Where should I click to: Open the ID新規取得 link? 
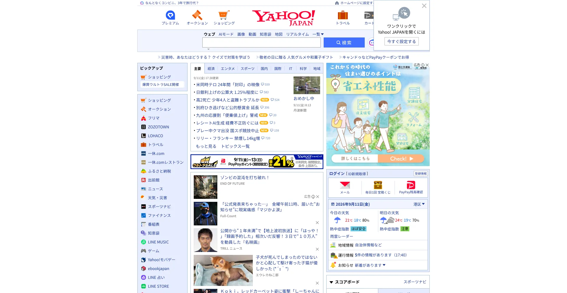[x=357, y=174]
